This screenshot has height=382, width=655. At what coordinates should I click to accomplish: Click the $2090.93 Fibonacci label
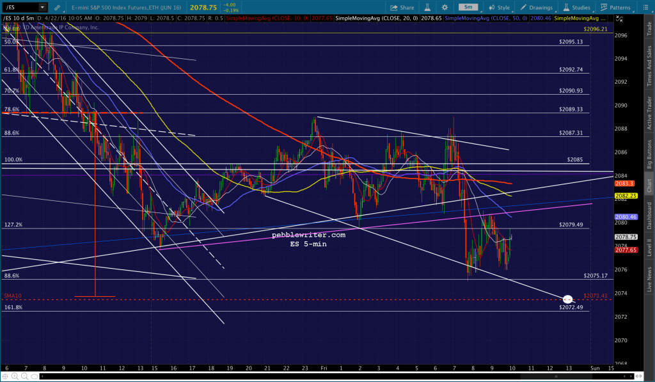click(x=571, y=90)
